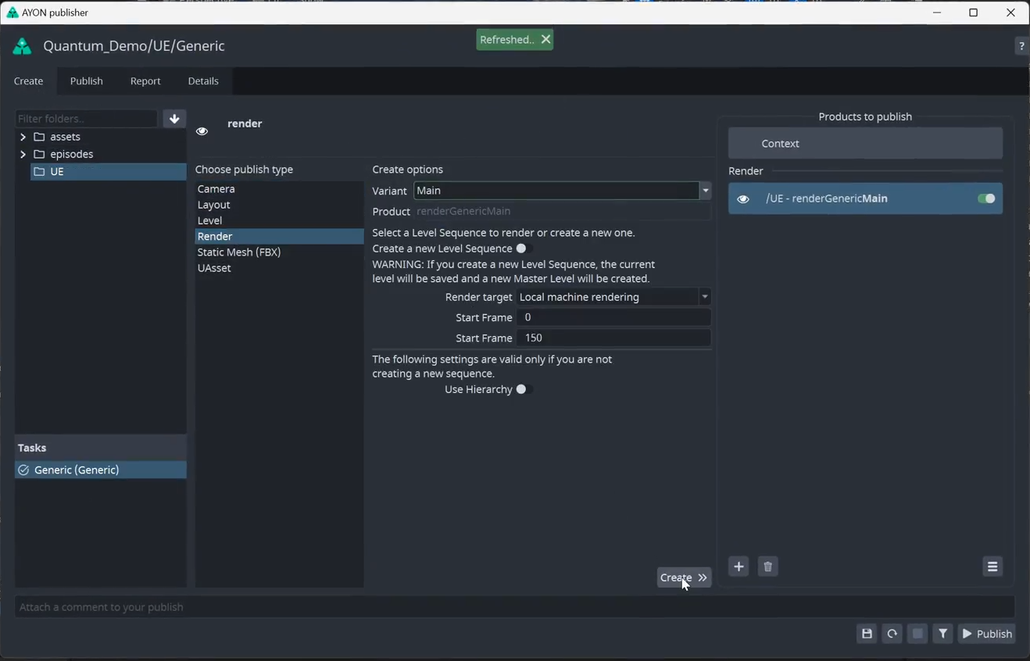Screen dimensions: 1030x661
Task: Select the /UE - renderGenericMain instance
Action: coord(865,198)
